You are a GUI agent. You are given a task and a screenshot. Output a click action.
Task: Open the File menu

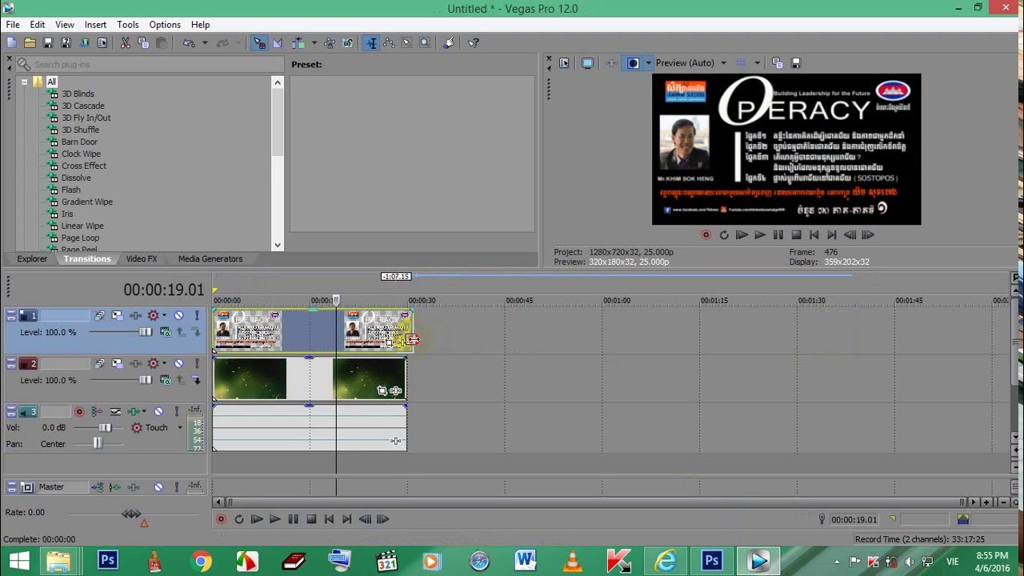[13, 25]
